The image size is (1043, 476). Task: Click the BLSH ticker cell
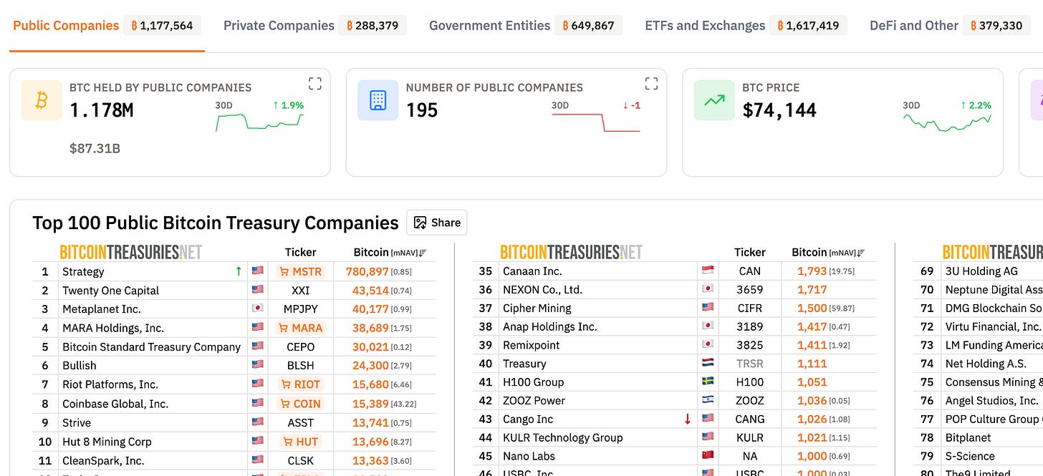click(301, 366)
